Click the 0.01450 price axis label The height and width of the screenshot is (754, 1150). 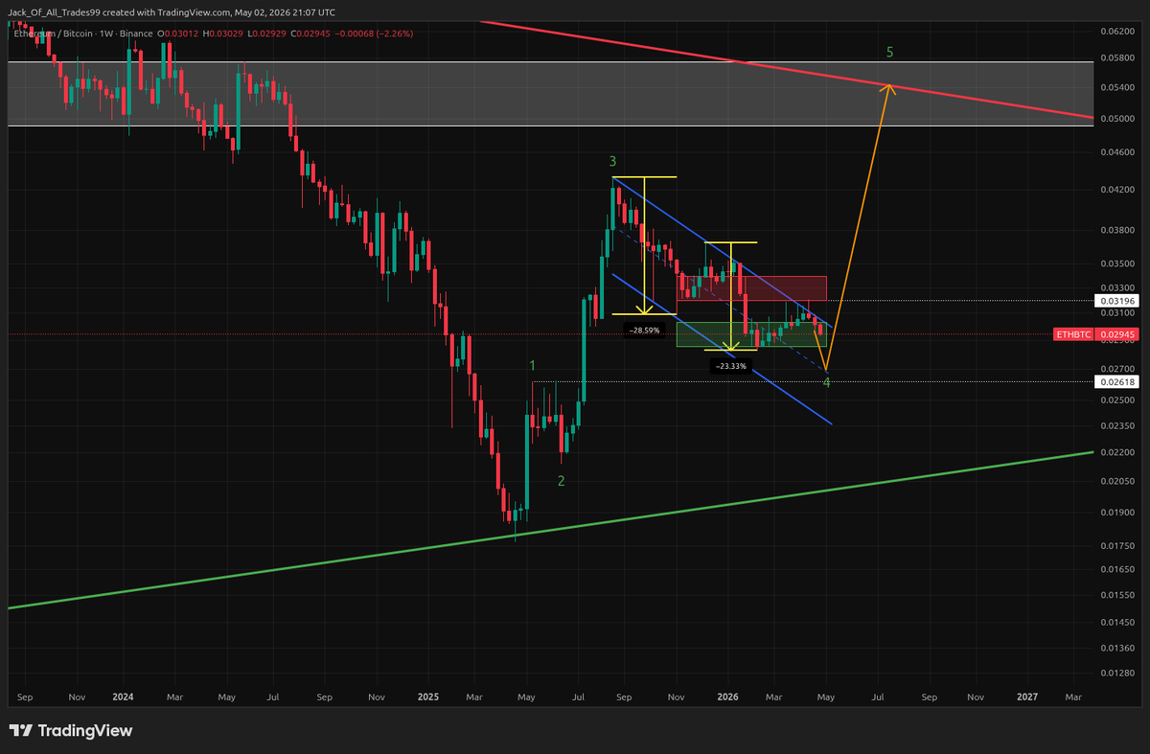[1116, 623]
